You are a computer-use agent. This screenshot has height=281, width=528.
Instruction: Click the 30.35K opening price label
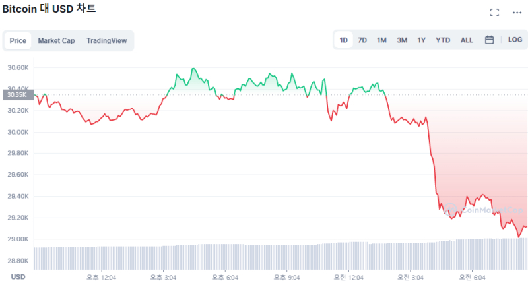[x=16, y=94]
